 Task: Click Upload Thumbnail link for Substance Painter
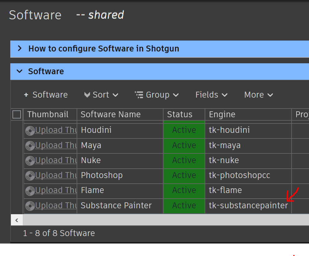coord(56,205)
